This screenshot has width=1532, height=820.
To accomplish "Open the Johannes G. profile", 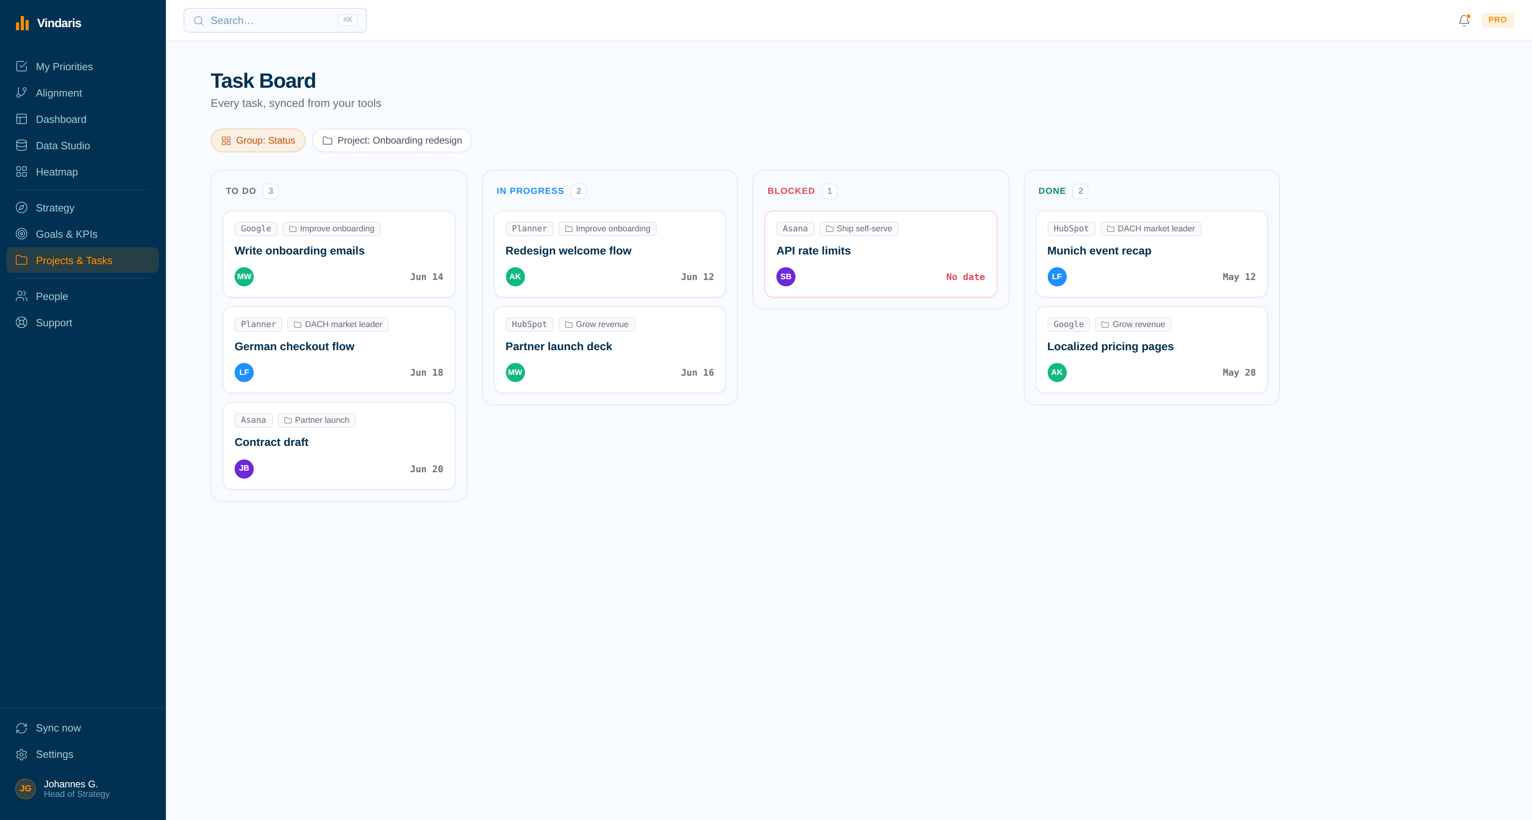I will (83, 788).
